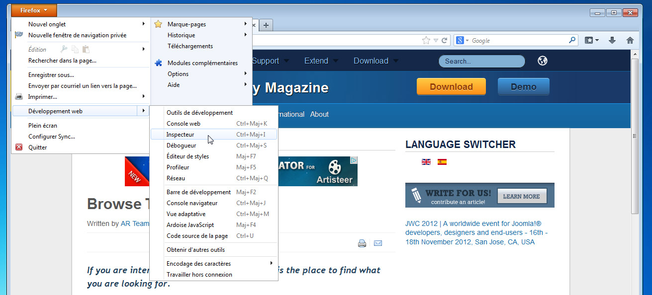The width and height of the screenshot is (652, 295).
Task: Expand the Historique submenu arrow
Action: [x=246, y=35]
